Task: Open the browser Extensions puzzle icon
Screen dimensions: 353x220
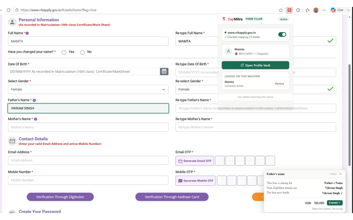Action: tap(298, 10)
